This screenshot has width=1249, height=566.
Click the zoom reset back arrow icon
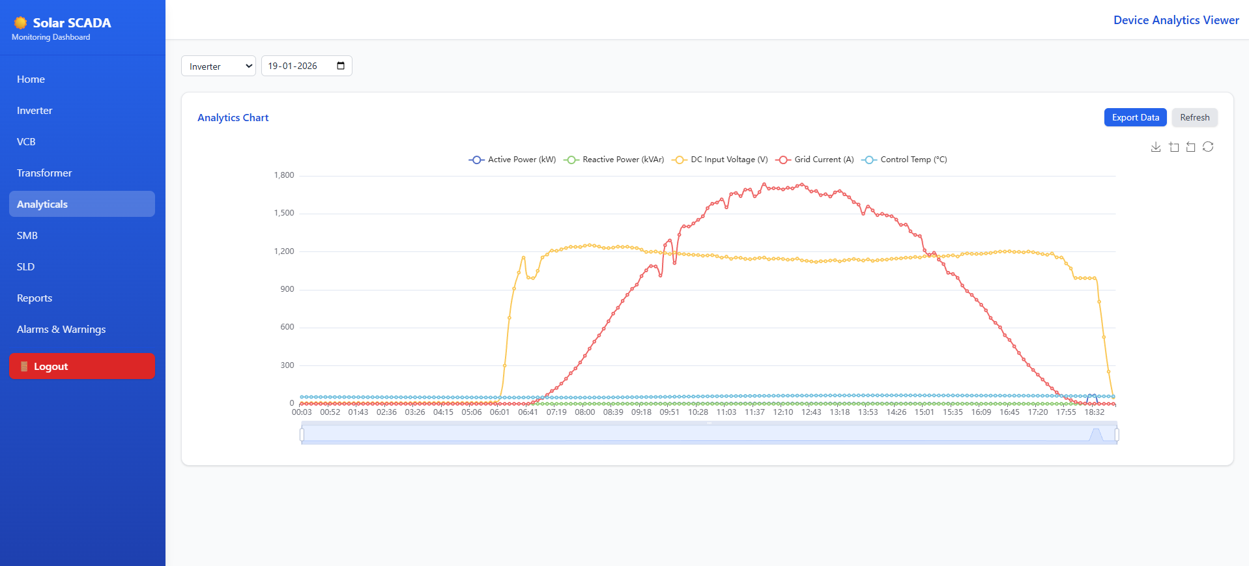tap(1191, 147)
